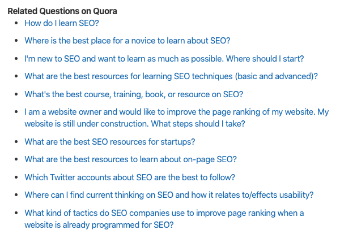Click the Twitter accounts about SEO link
This screenshot has height=243, width=357.
tap(130, 177)
